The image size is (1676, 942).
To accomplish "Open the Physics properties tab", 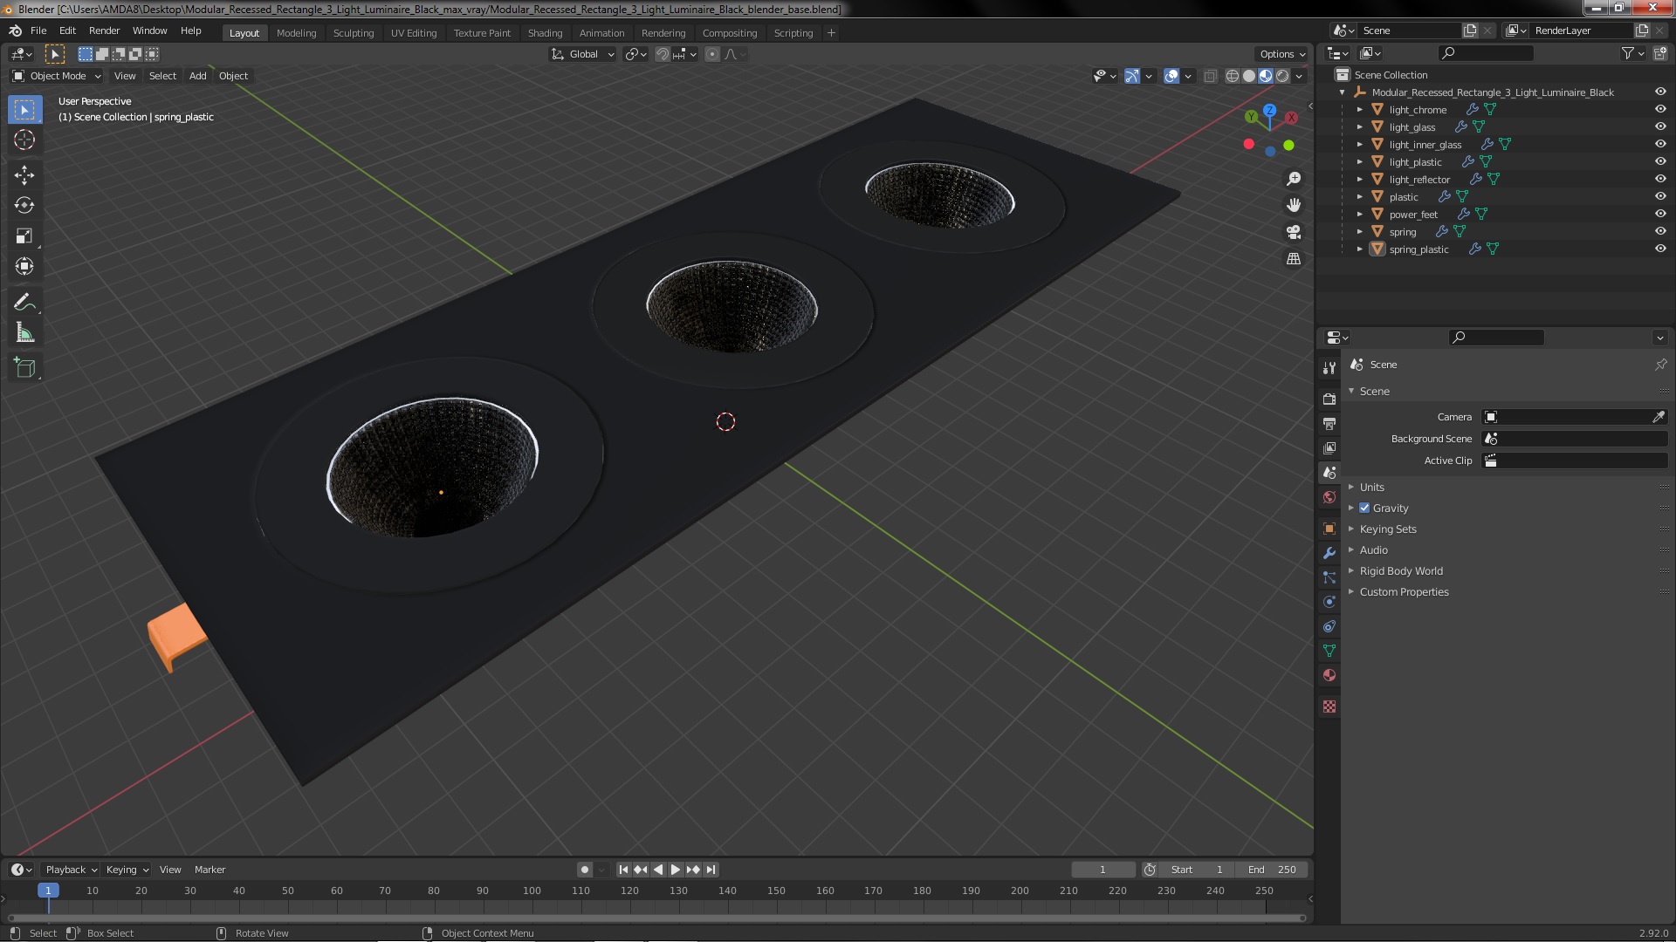I will point(1329,602).
